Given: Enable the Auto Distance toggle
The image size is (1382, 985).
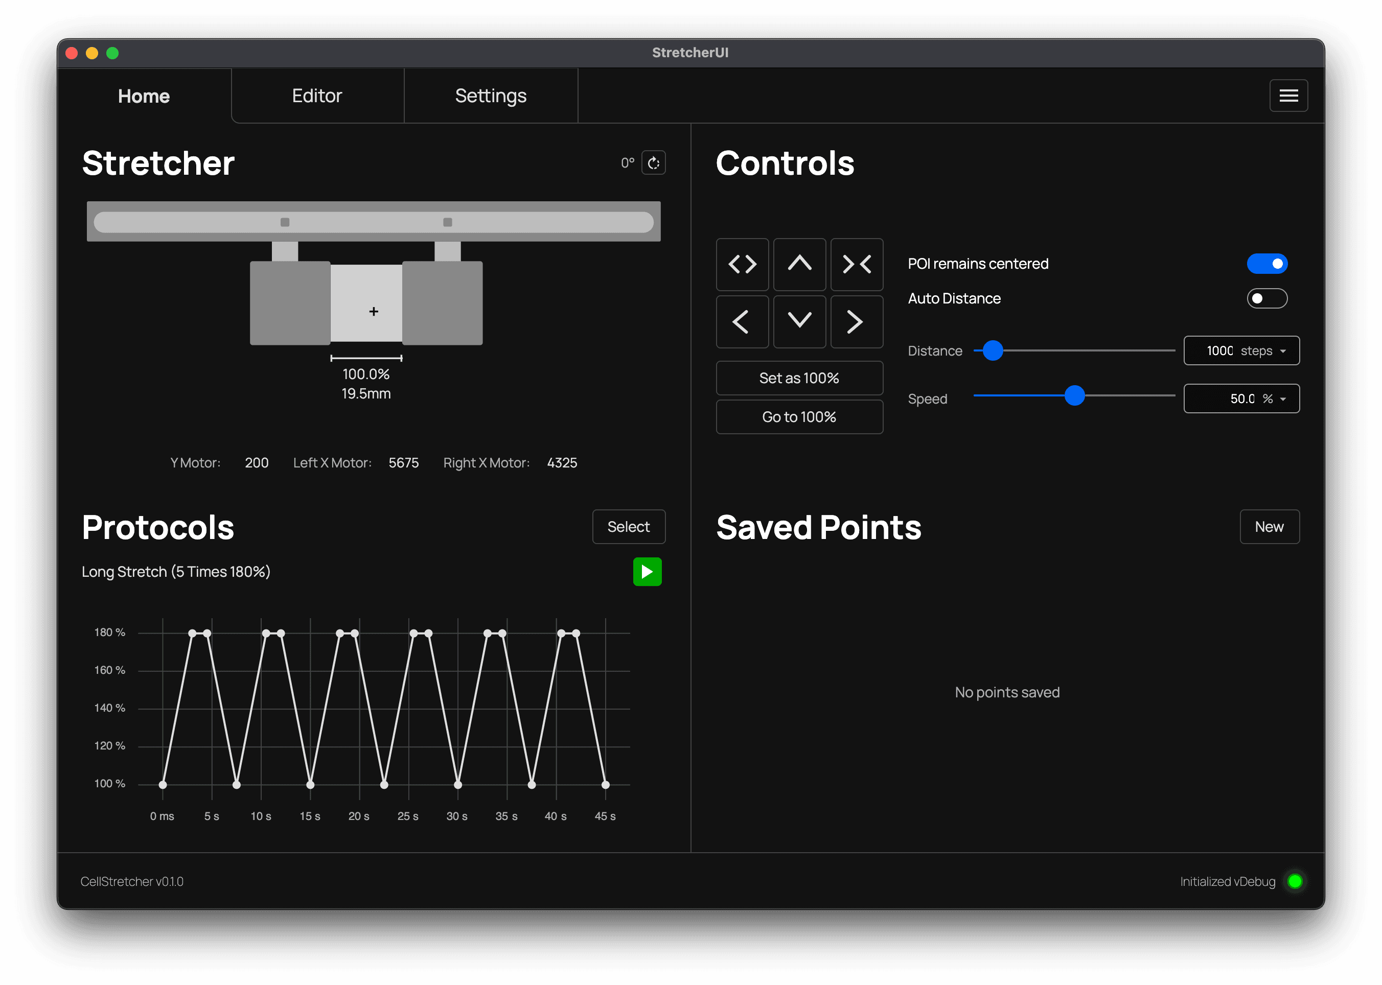Looking at the screenshot, I should 1266,298.
